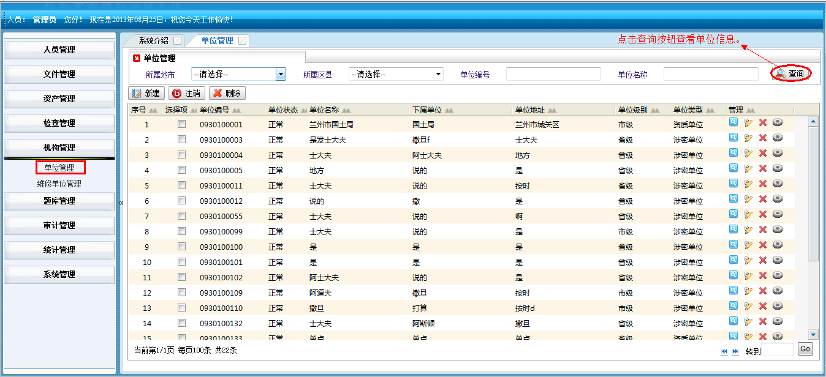
Task: Edit unit 0930100004 with pencil icon
Action: tap(748, 153)
